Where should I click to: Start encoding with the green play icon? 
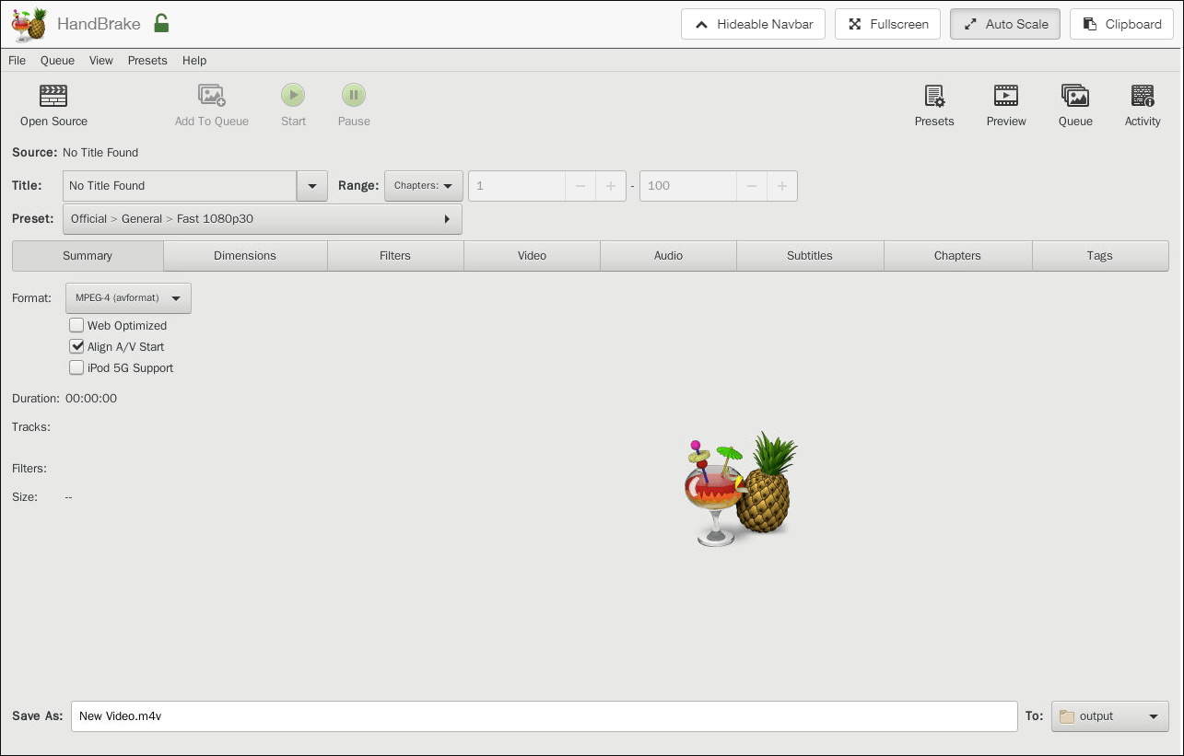pos(293,95)
